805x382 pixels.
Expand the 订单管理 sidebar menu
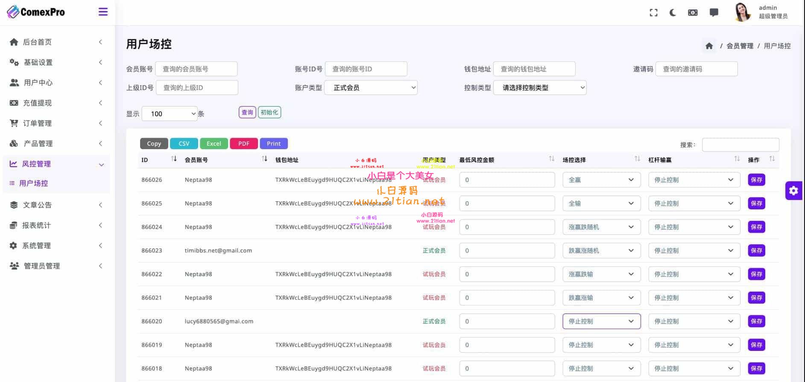click(56, 123)
